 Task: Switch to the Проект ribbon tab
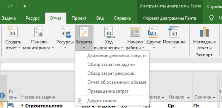[79, 18]
